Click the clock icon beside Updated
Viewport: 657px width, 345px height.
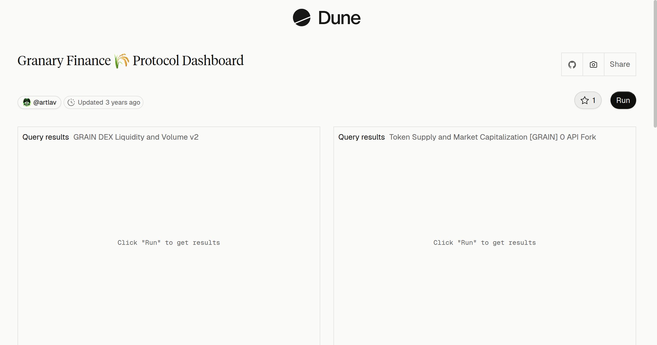tap(71, 102)
